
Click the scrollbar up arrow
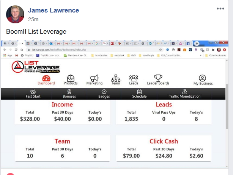tap(227, 61)
